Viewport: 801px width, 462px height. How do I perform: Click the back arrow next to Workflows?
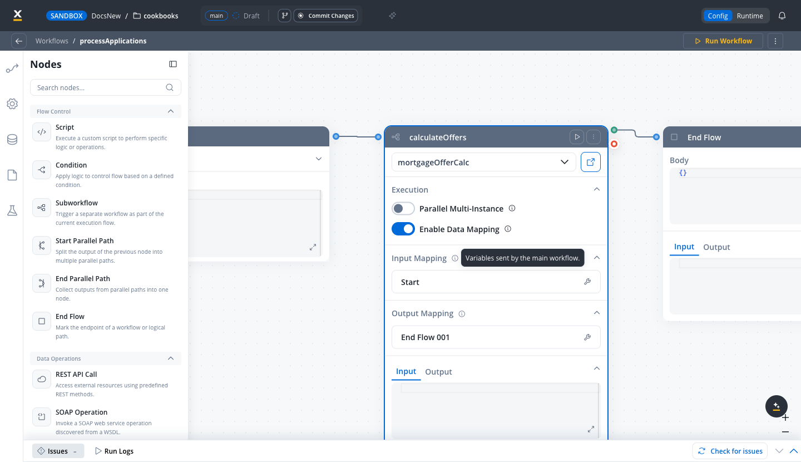pyautogui.click(x=19, y=41)
